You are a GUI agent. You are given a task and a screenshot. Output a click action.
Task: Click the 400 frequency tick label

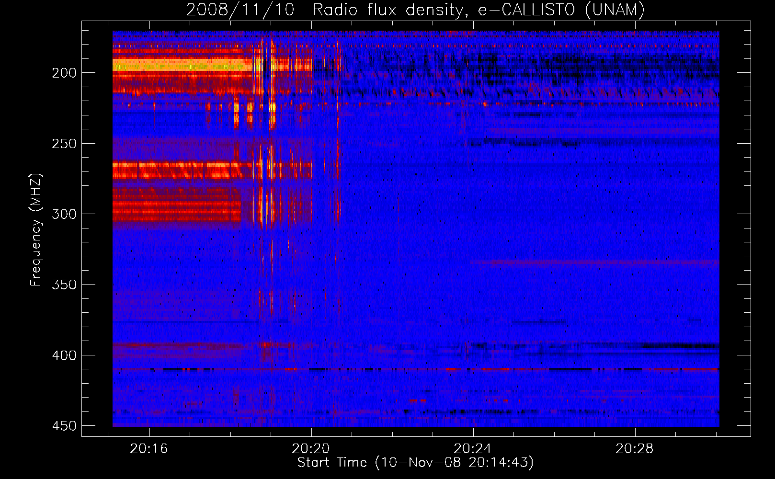(64, 355)
